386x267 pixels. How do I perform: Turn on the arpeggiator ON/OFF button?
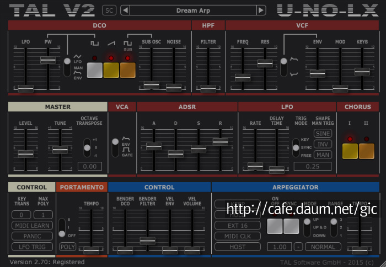pos(275,226)
